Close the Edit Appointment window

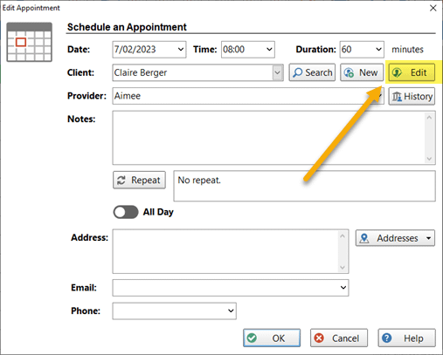(433, 8)
